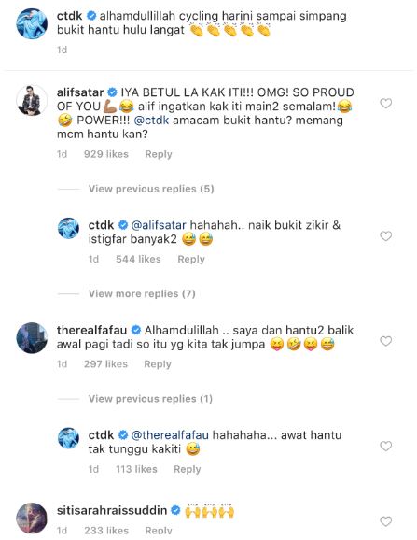Open ctdk's avatar on the awat hantu reply

pos(68,438)
